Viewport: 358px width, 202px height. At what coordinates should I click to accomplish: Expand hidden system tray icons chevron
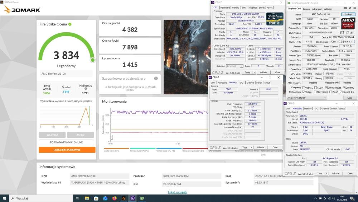click(315, 198)
